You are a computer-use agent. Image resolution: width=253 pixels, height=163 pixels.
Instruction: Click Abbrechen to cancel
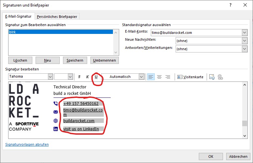pyautogui.click(x=238, y=156)
